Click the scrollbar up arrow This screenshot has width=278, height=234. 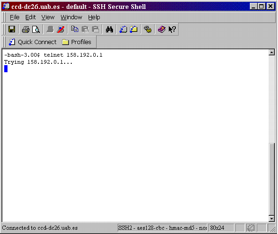[x=271, y=53]
